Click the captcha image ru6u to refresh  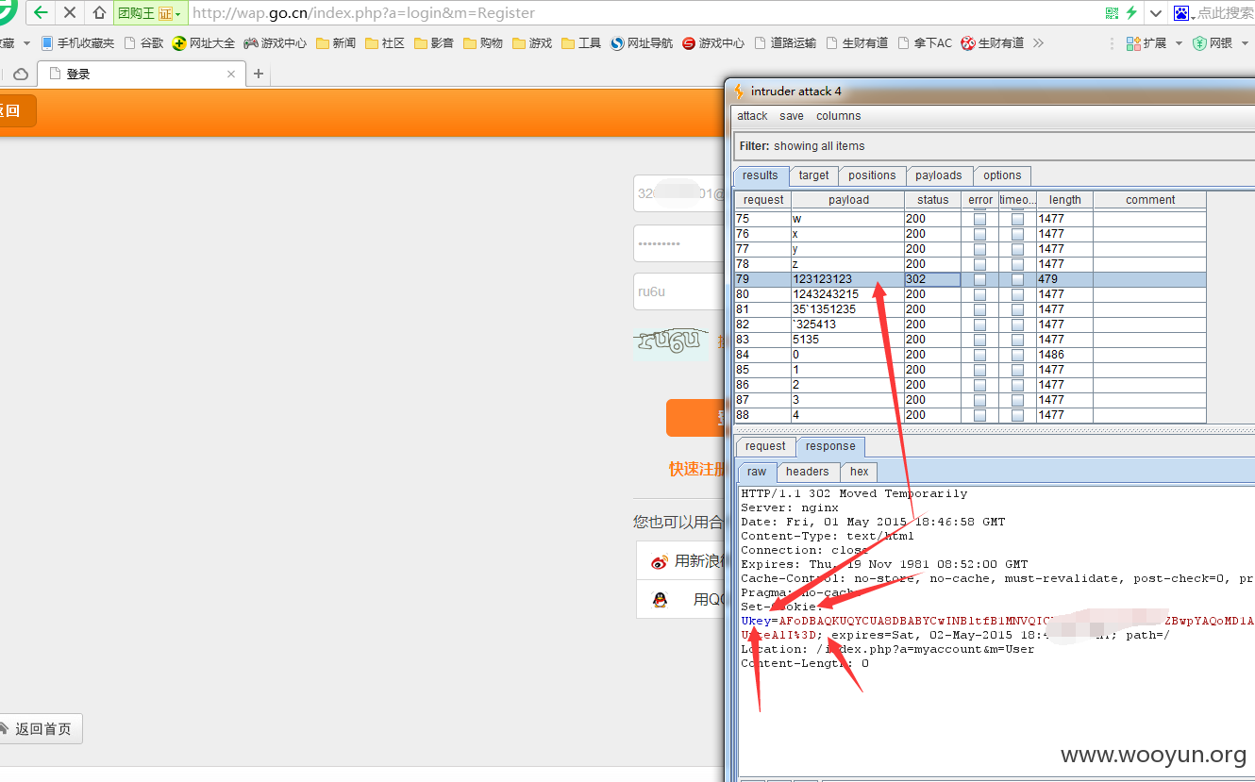coord(670,341)
